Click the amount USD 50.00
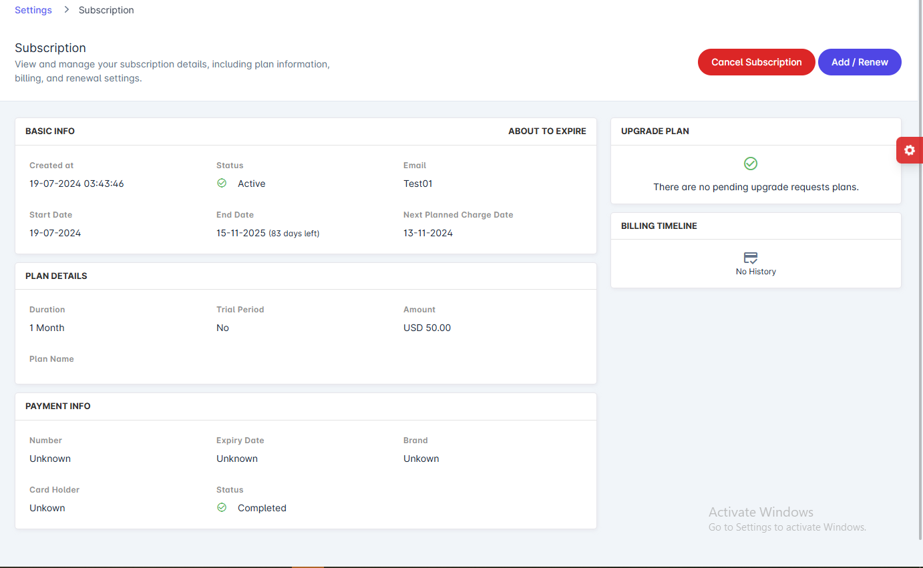 coord(427,328)
